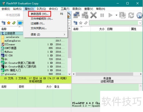The height and width of the screenshot is (112, 143).
Task: Open the 查看(V) menu
Action: pyautogui.click(x=89, y=9)
